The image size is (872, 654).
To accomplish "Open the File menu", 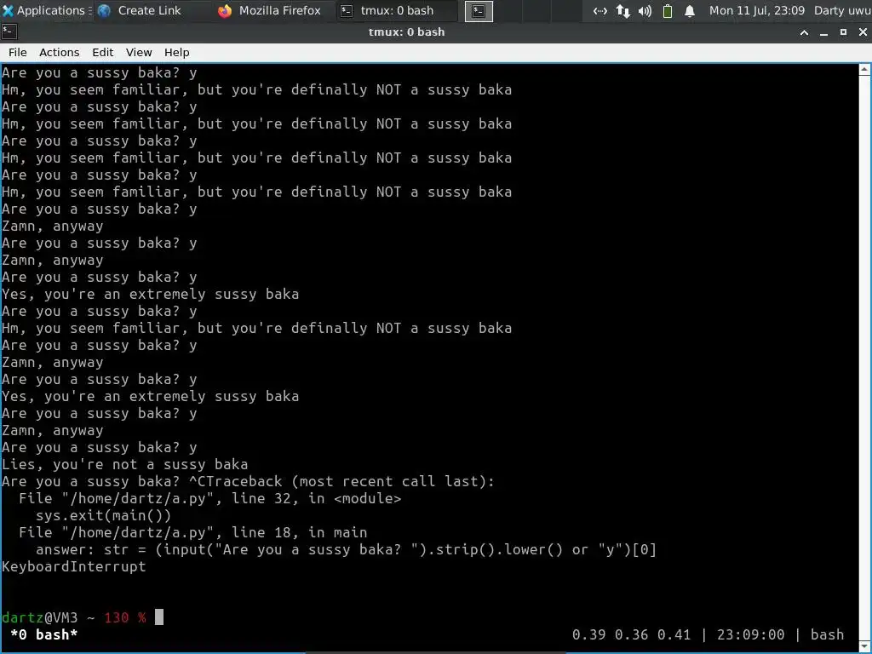I will click(17, 52).
